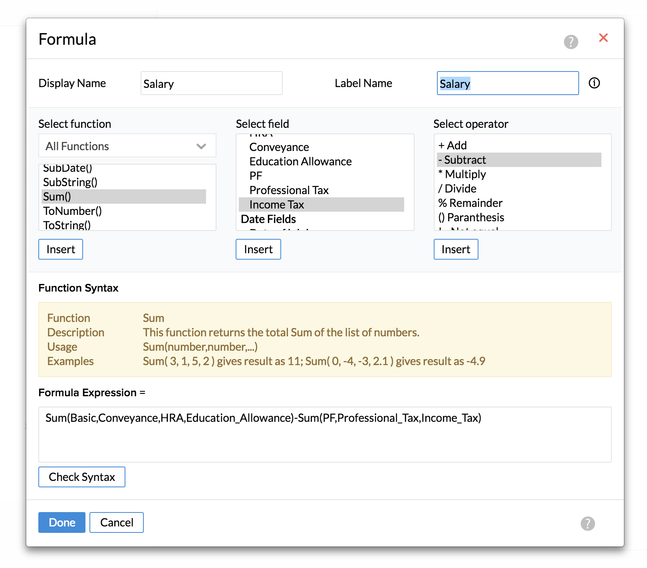Screen dimensions: 647x568
Task: Select the * Multiply operator
Action: click(462, 174)
